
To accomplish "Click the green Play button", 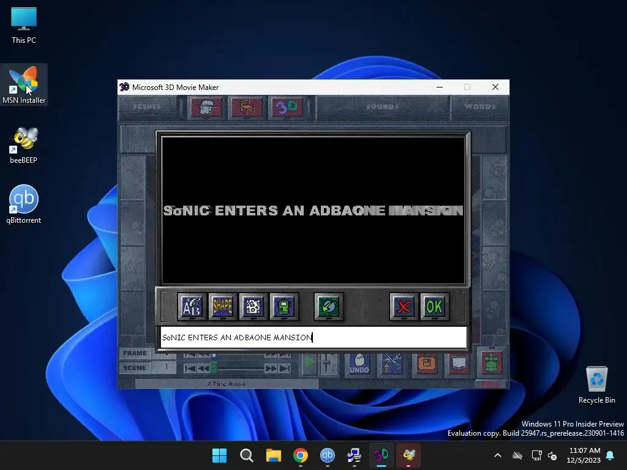I will pos(309,363).
